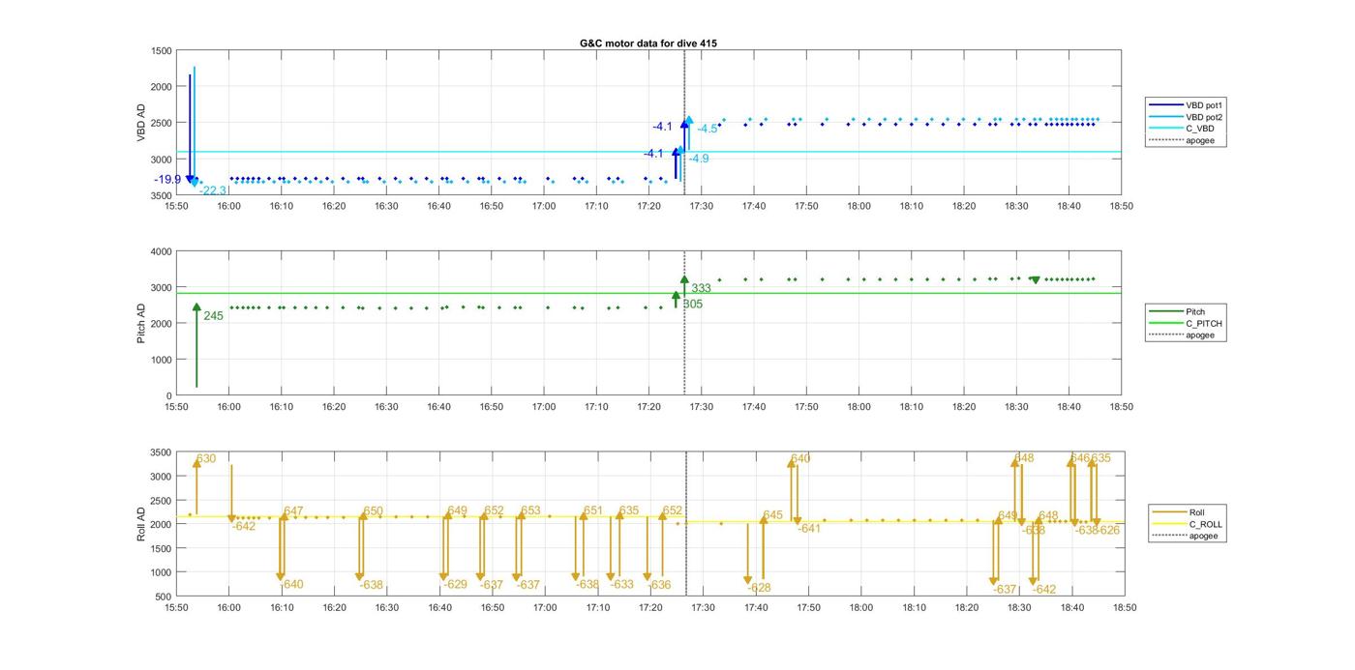The height and width of the screenshot is (670, 1355).
Task: Click the '16:30' tick under the Roll plot
Action: (x=386, y=607)
